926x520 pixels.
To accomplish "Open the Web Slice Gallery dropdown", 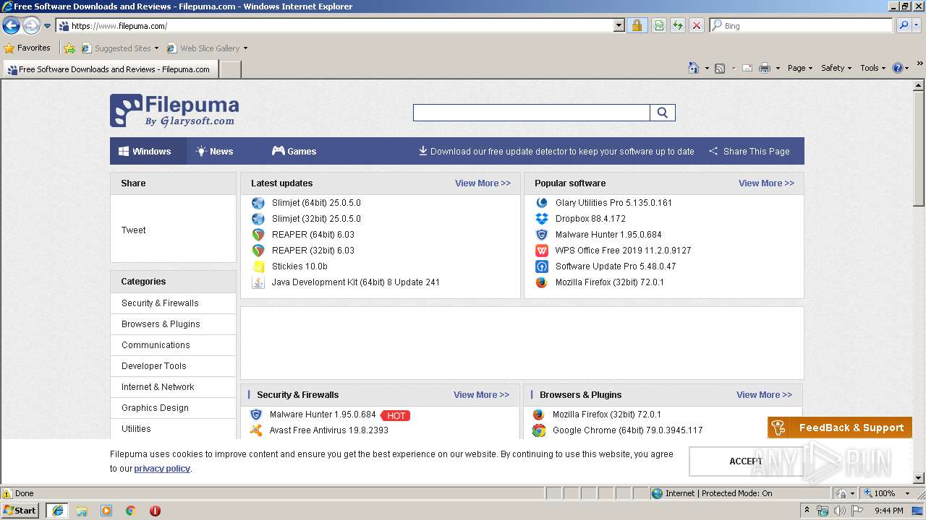I will point(245,48).
